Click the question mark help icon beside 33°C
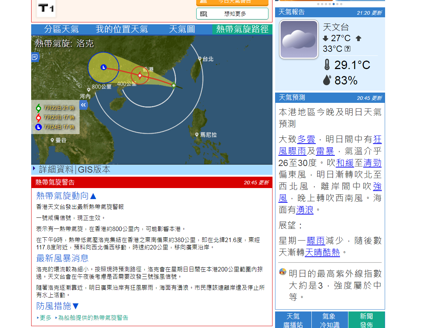This screenshot has height=328, width=428. pyautogui.click(x=347, y=48)
